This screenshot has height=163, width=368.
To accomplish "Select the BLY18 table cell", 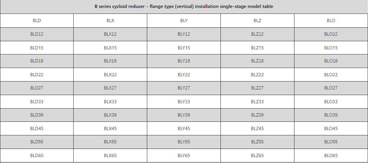I will coord(184,61).
